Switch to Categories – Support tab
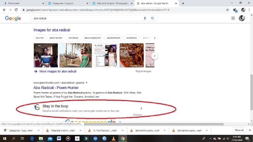Image resolution: width=253 pixels, height=142 pixels. [68, 3]
